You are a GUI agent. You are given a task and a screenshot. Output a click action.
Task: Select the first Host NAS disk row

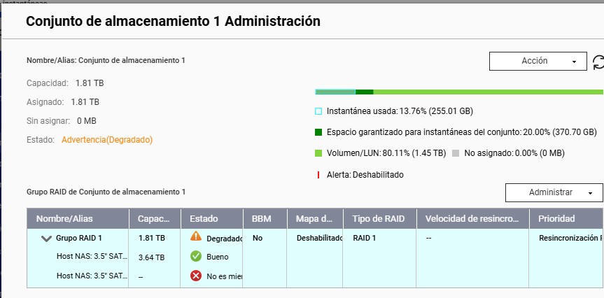[x=90, y=257]
